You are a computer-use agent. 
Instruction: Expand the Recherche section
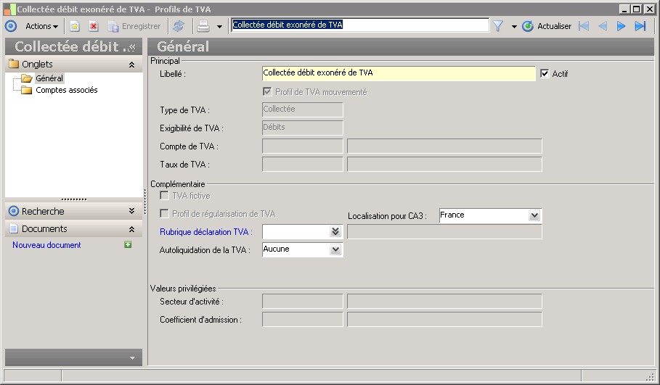pos(131,211)
